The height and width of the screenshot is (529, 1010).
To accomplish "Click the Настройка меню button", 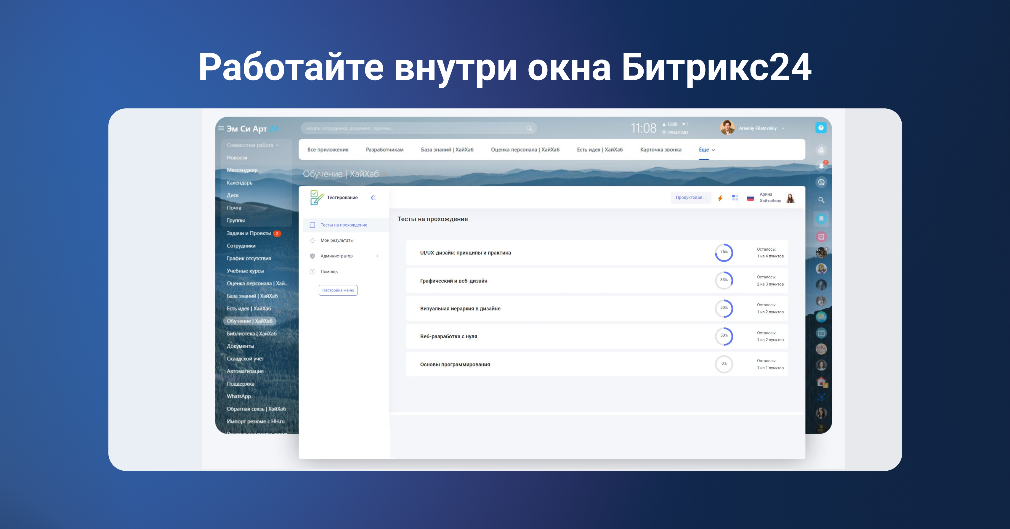I will point(338,290).
